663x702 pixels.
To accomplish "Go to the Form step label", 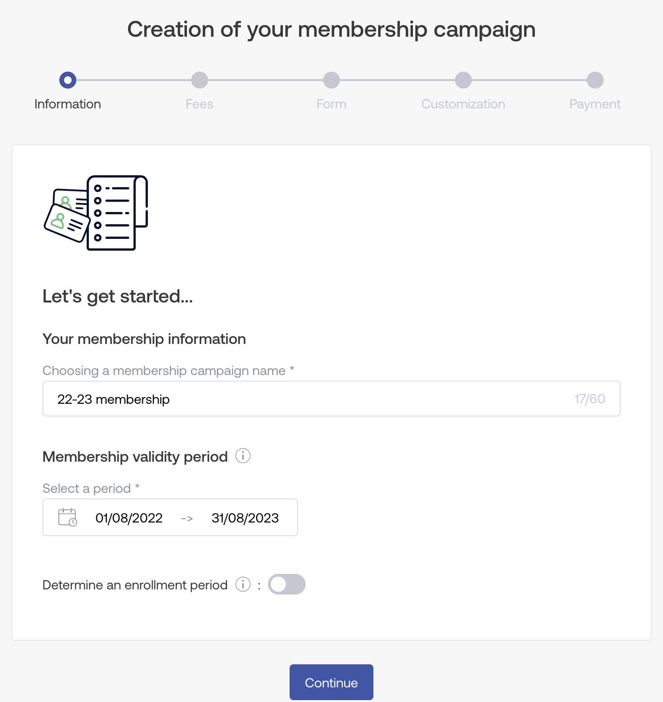I will (331, 104).
